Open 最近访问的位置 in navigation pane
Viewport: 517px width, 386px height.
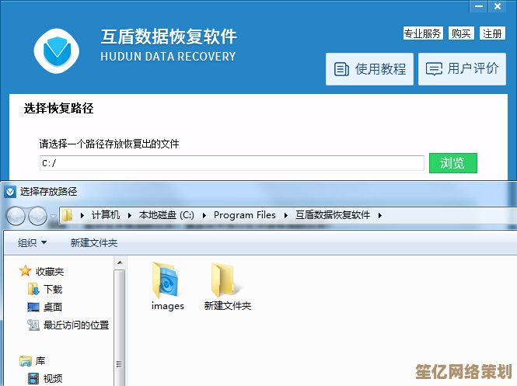click(76, 325)
